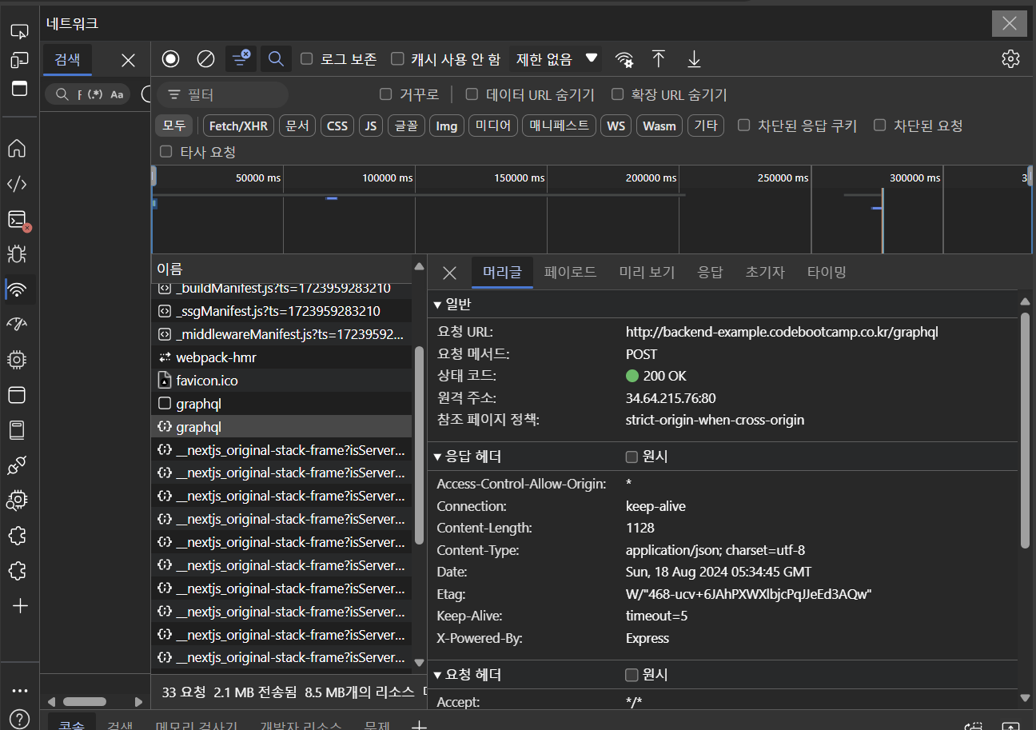Select the Network wifi tool icon

tap(17, 289)
